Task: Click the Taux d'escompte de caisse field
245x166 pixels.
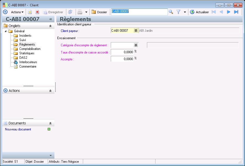Action: 122,52
